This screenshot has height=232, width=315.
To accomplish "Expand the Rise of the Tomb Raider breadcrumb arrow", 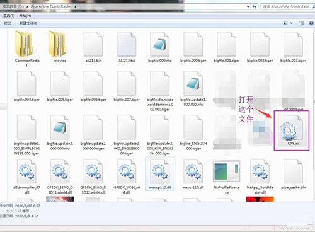I will pos(75,6).
